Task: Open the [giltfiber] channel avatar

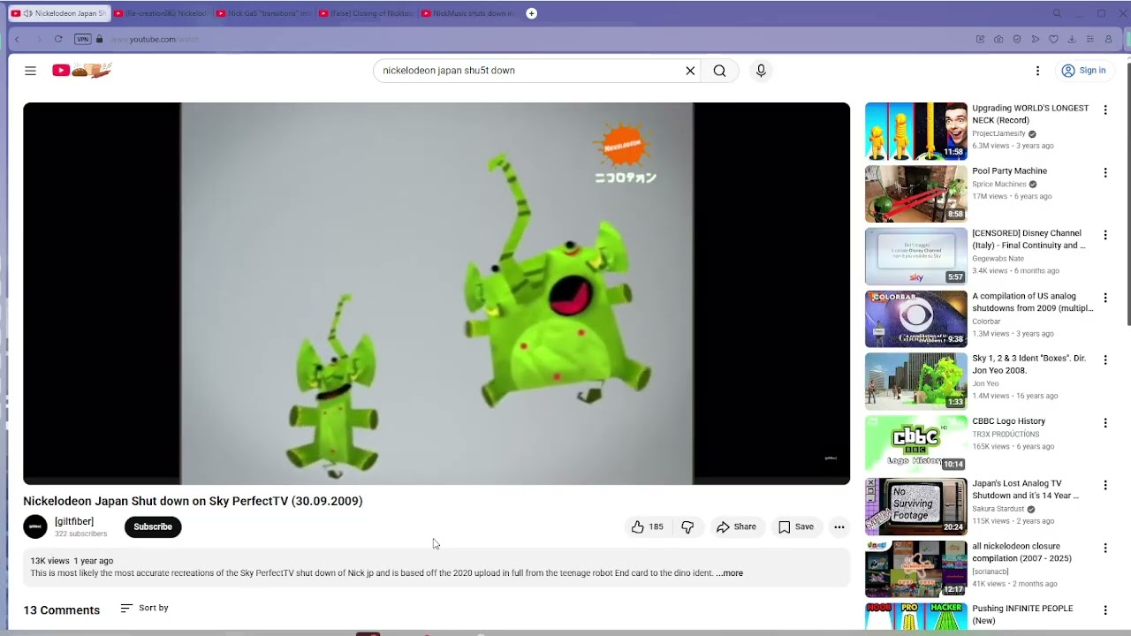Action: 35,526
